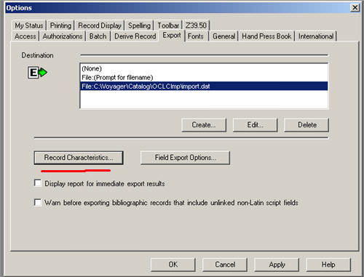
Task: Toggle Warn before exporting non-Latin script fields
Action: tap(38, 202)
